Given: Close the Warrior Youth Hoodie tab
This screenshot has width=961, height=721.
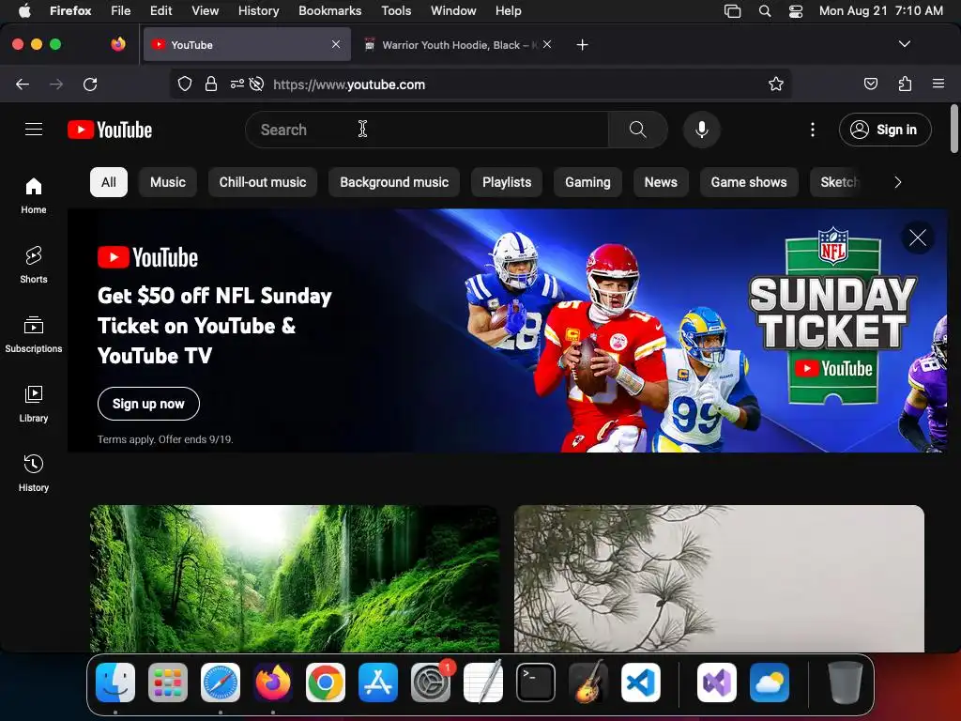Looking at the screenshot, I should [x=547, y=44].
